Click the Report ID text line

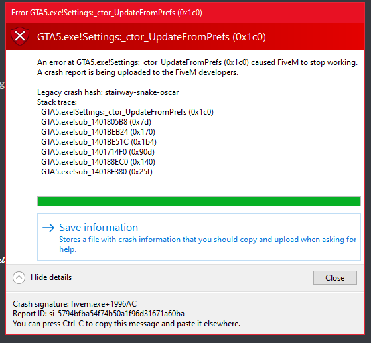pos(98,314)
